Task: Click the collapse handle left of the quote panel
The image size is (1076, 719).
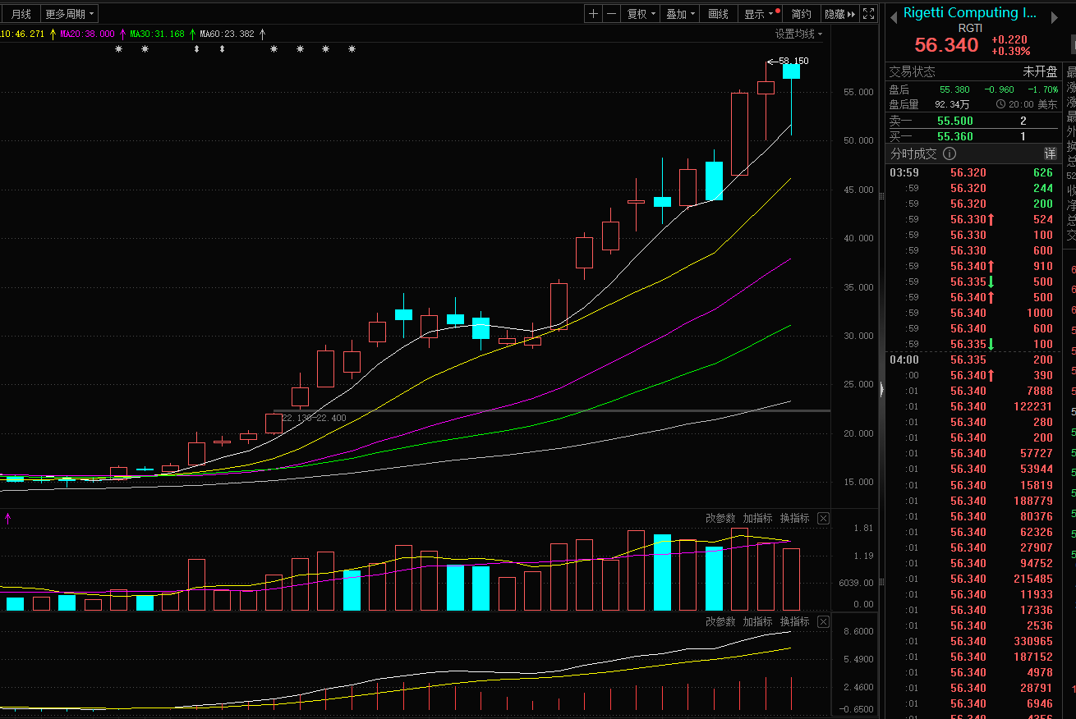Action: click(881, 390)
